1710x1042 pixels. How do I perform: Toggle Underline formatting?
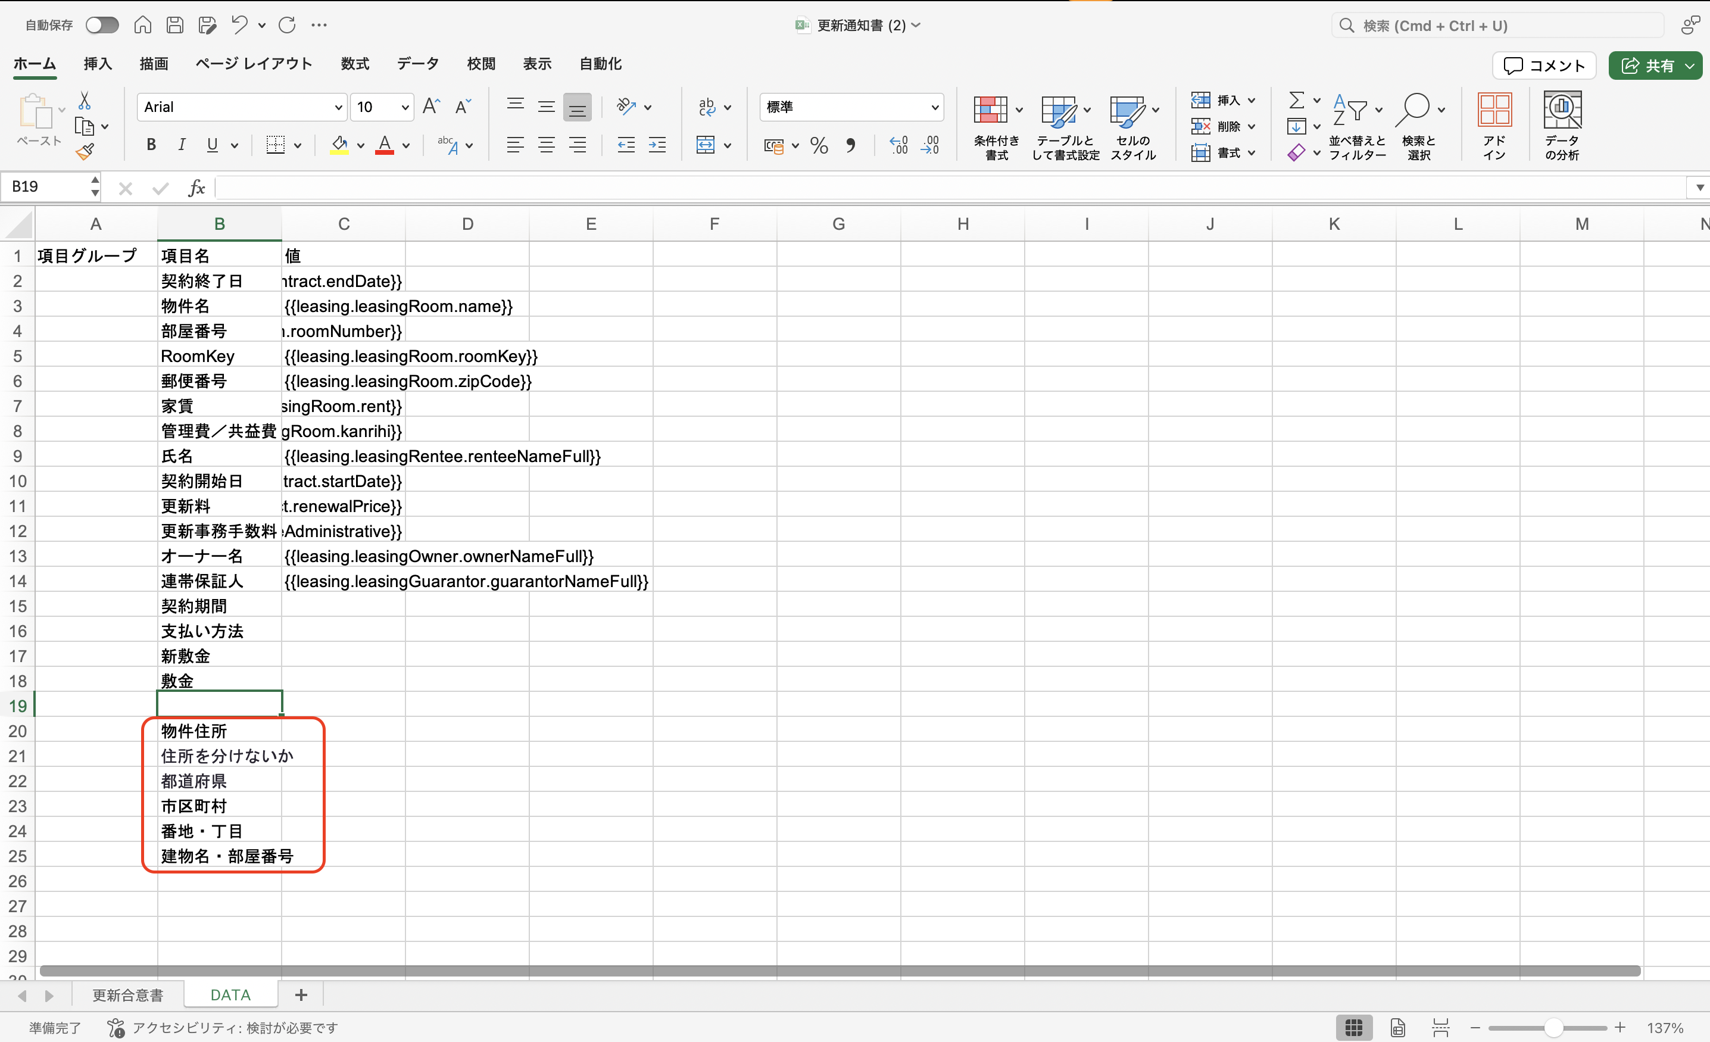(213, 145)
